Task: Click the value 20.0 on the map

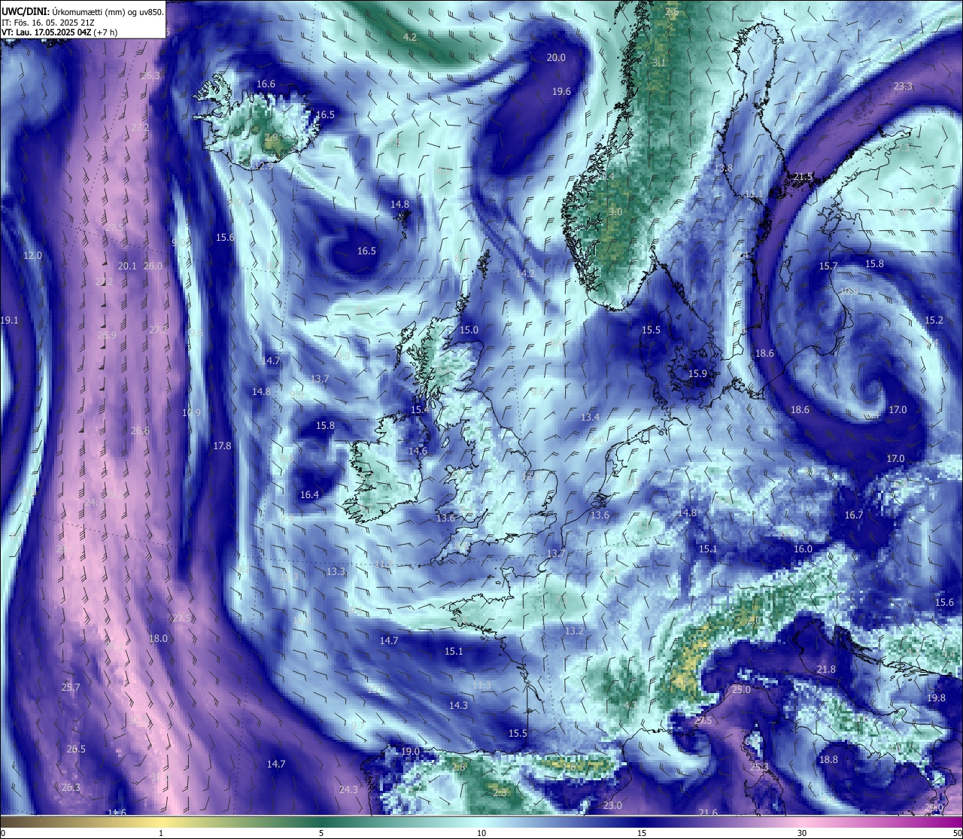Action: pos(556,58)
